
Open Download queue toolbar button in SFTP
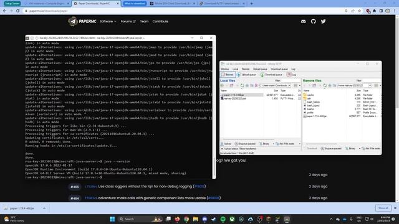pyautogui.click(x=271, y=75)
